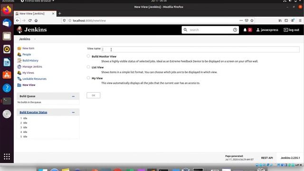Click the site information shield icon
Viewport: 304px width, 171px height.
click(x=65, y=20)
